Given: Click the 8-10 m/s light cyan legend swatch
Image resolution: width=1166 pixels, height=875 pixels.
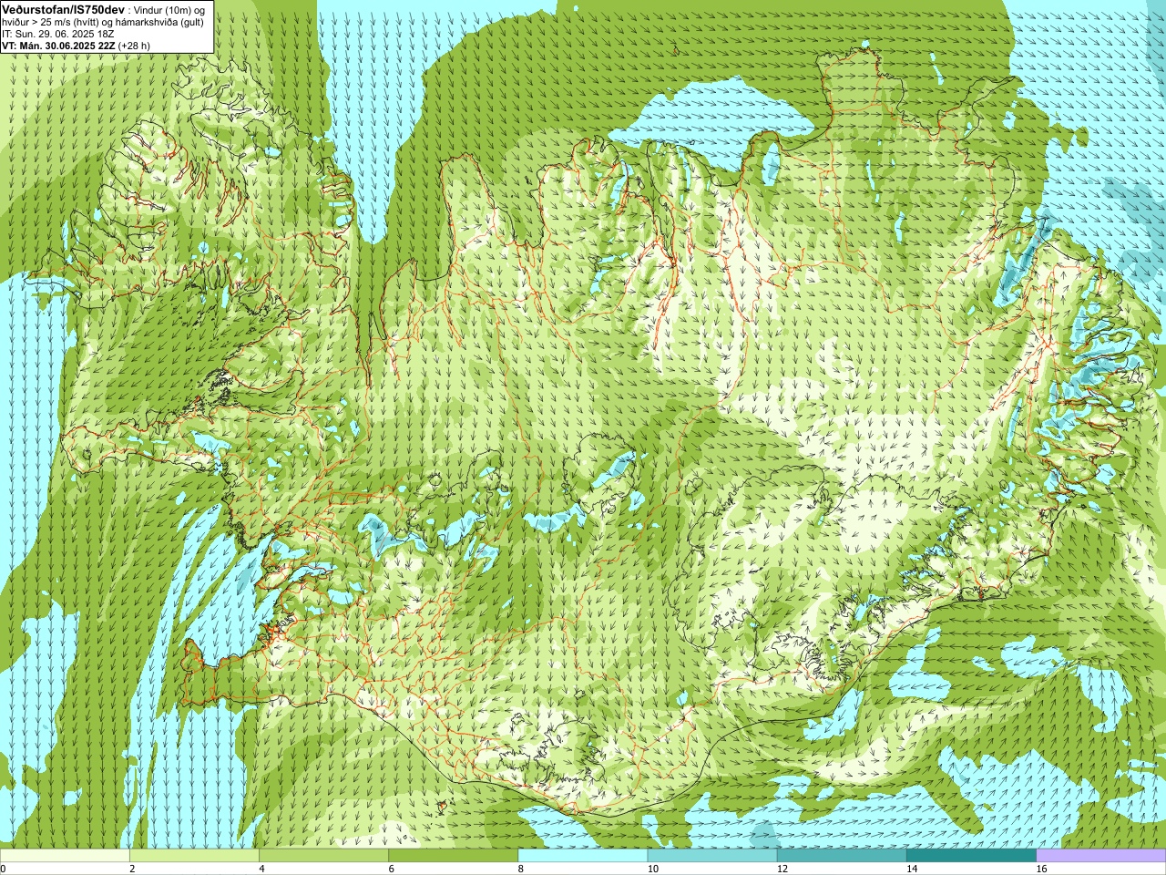Looking at the screenshot, I should coord(583,856).
